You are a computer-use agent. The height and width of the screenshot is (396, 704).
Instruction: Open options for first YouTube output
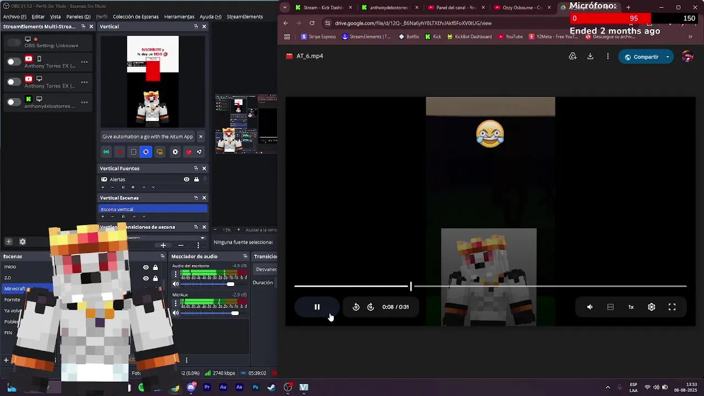pos(84,62)
